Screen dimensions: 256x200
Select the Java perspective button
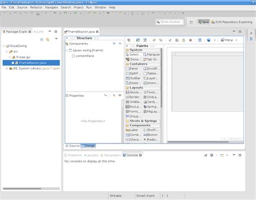tap(204, 22)
